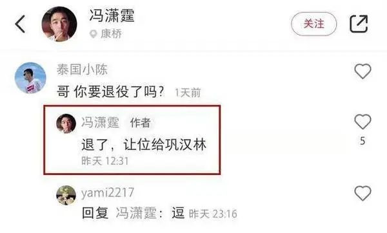Tap the location pin icon near 康桥
The height and width of the screenshot is (233, 387).
pos(94,34)
